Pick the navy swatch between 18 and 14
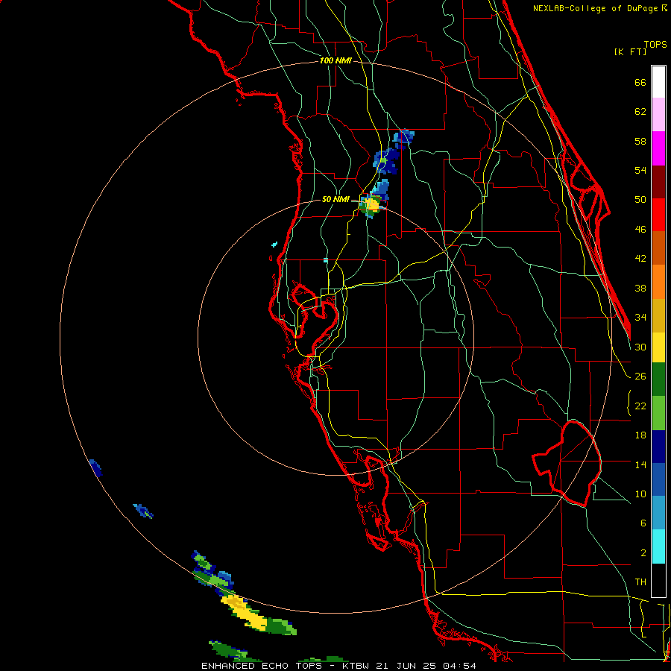Image resolution: width=671 pixels, height=671 pixels. click(658, 447)
